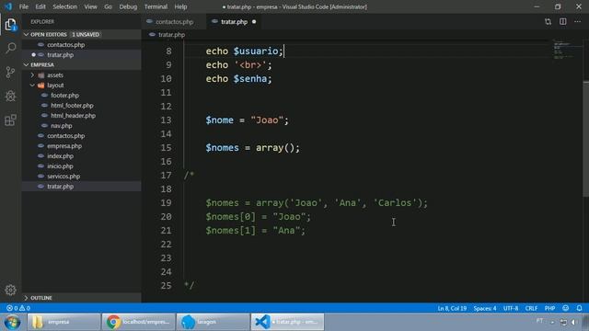
Task: Change end-of-line sequence CRLF
Action: click(531, 308)
